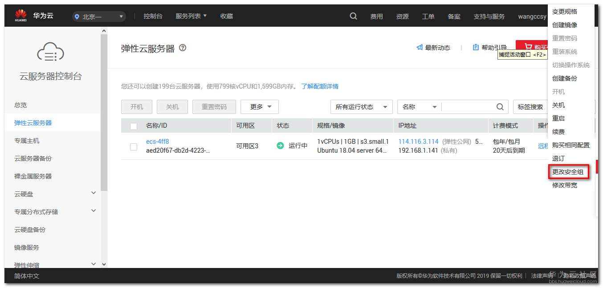Expand the 服务列表 dropdown
603x288 pixels.
[191, 16]
